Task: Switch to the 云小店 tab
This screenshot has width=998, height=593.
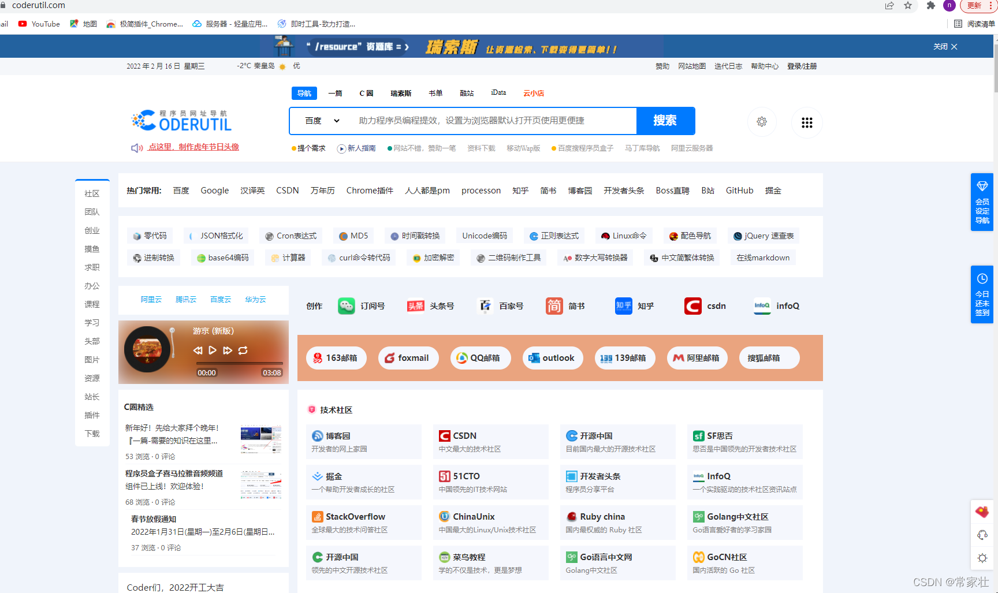Action: [534, 94]
